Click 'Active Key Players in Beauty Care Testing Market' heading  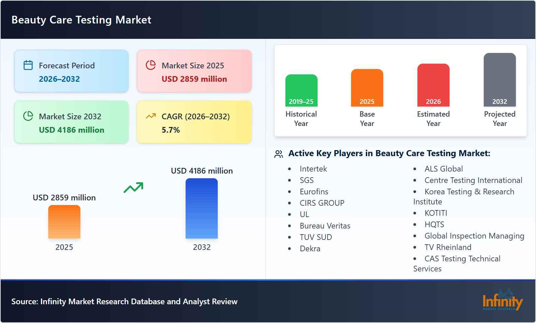click(x=389, y=153)
